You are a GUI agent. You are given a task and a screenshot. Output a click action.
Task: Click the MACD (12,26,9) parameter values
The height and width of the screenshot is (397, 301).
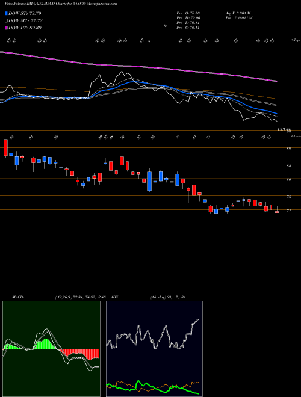point(80,297)
